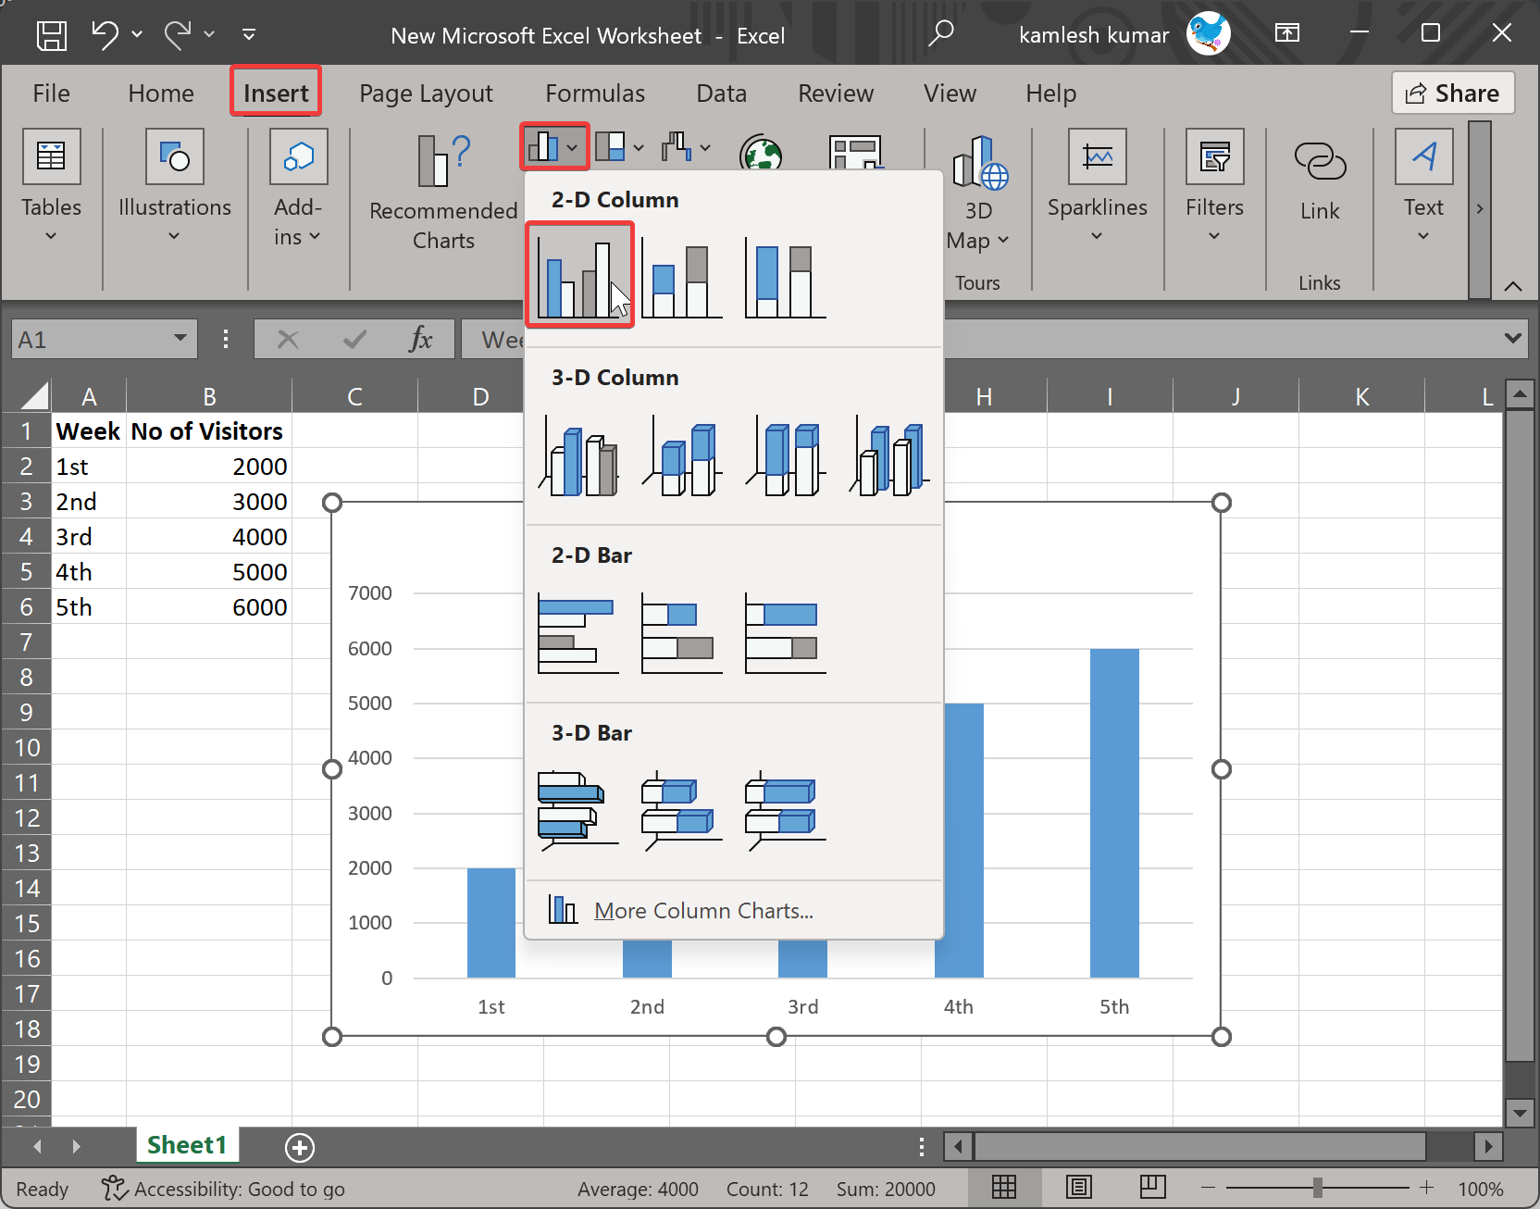Screen dimensions: 1540x1209
Task: Select the Sheet1 worksheet tab
Action: point(187,1145)
